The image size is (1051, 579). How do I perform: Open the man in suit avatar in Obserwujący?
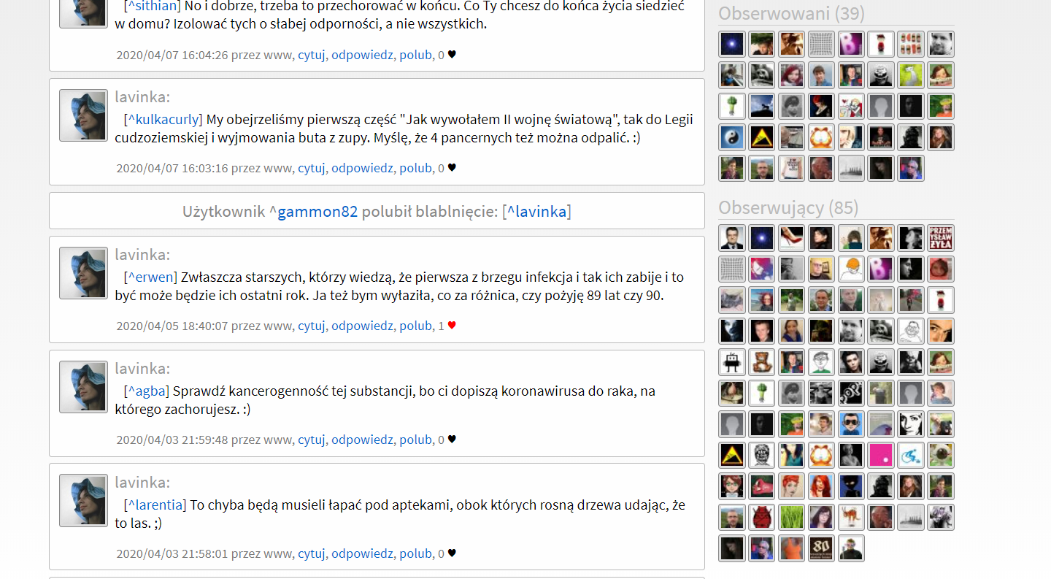pyautogui.click(x=732, y=238)
